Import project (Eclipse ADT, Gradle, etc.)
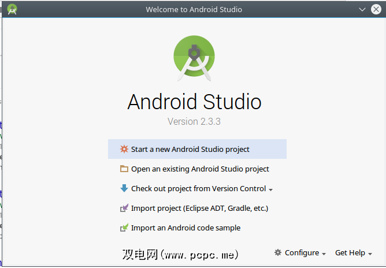The height and width of the screenshot is (268, 386). coord(197,208)
